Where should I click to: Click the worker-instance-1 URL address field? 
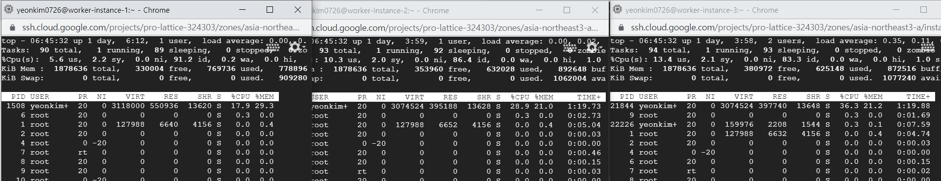click(161, 28)
